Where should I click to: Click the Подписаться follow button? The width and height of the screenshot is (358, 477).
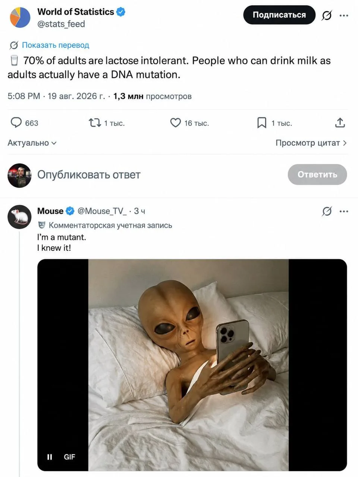pos(279,15)
